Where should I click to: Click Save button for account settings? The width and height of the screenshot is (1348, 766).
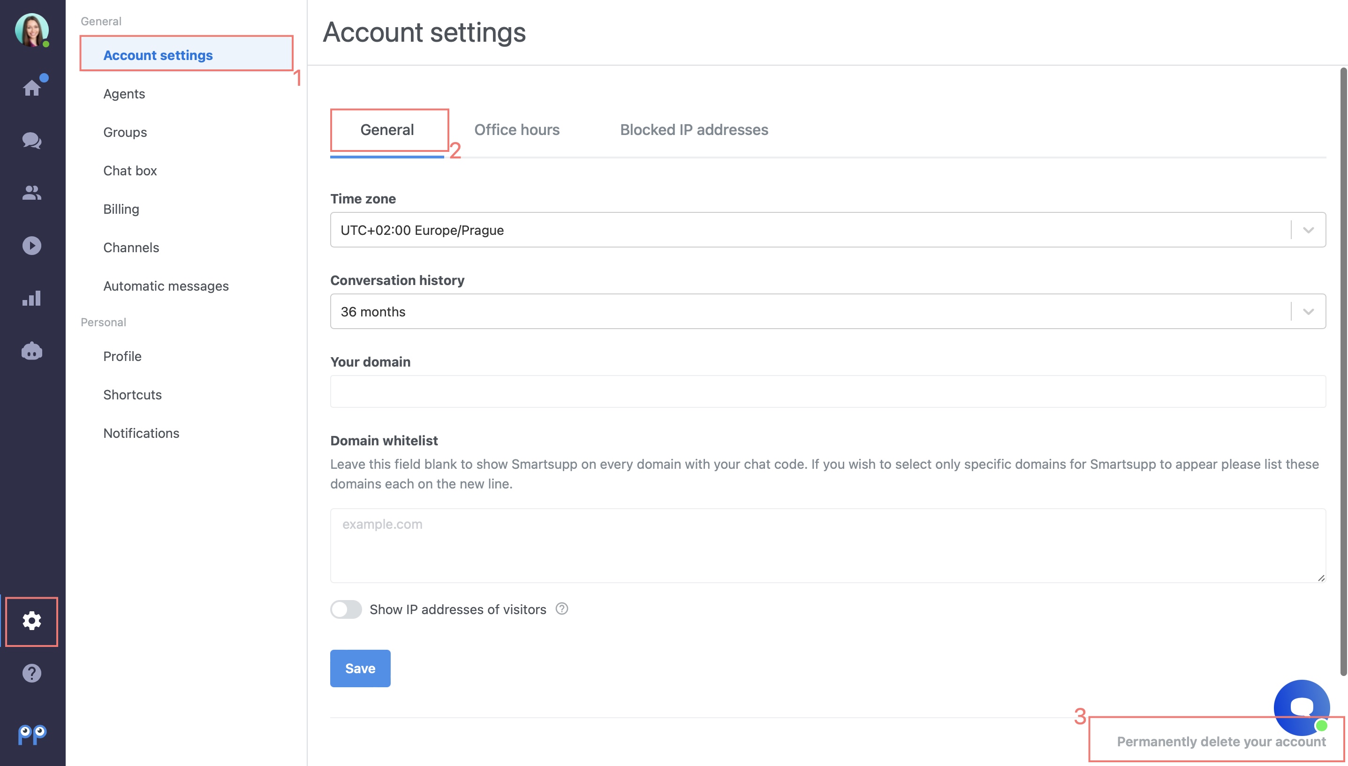coord(360,668)
